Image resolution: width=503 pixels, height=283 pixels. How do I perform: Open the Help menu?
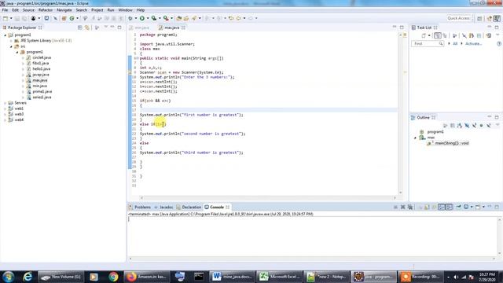[140, 10]
